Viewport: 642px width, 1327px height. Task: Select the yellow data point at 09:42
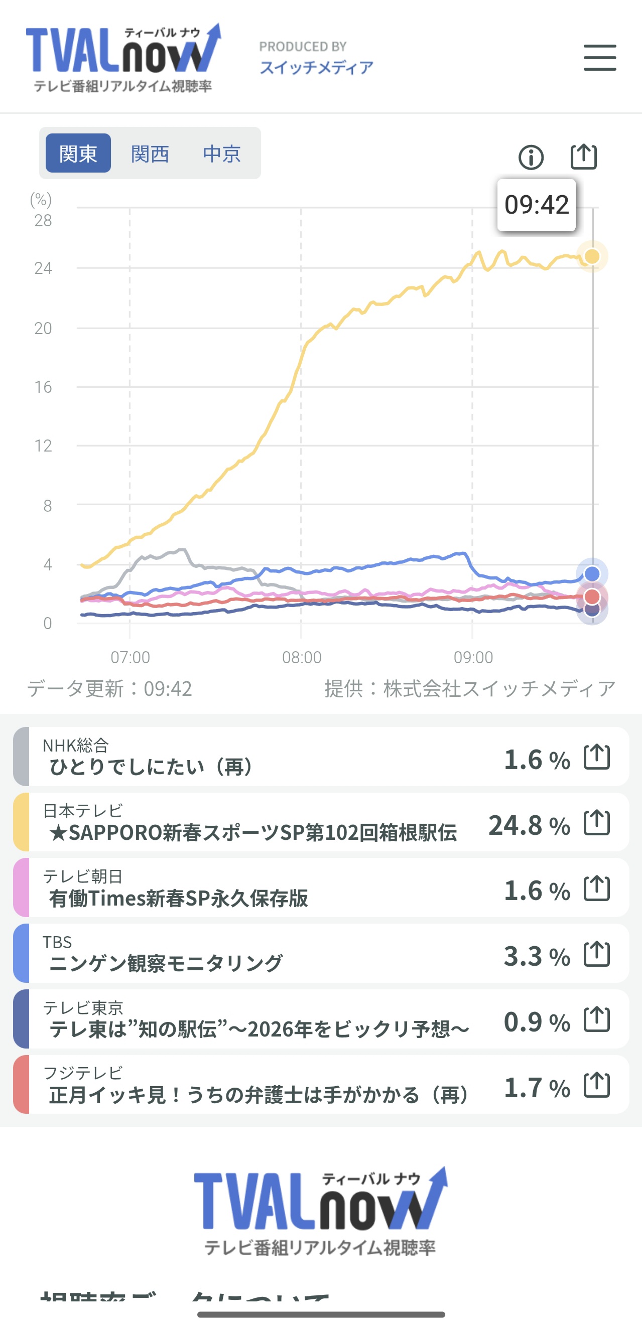[592, 256]
